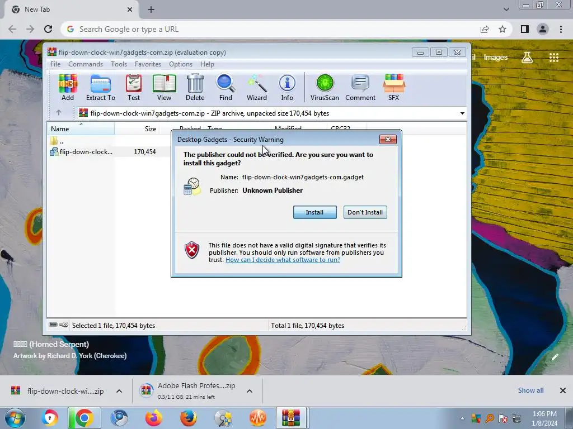This screenshot has height=429, width=573.
Task: Open WinRAR Commands menu
Action: pos(86,64)
